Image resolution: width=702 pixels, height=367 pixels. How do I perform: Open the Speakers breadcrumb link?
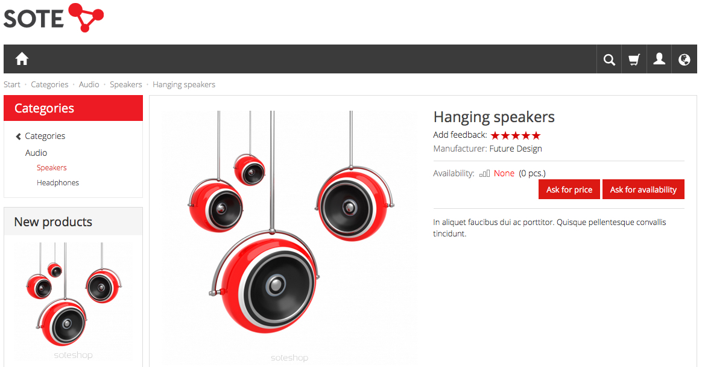126,84
